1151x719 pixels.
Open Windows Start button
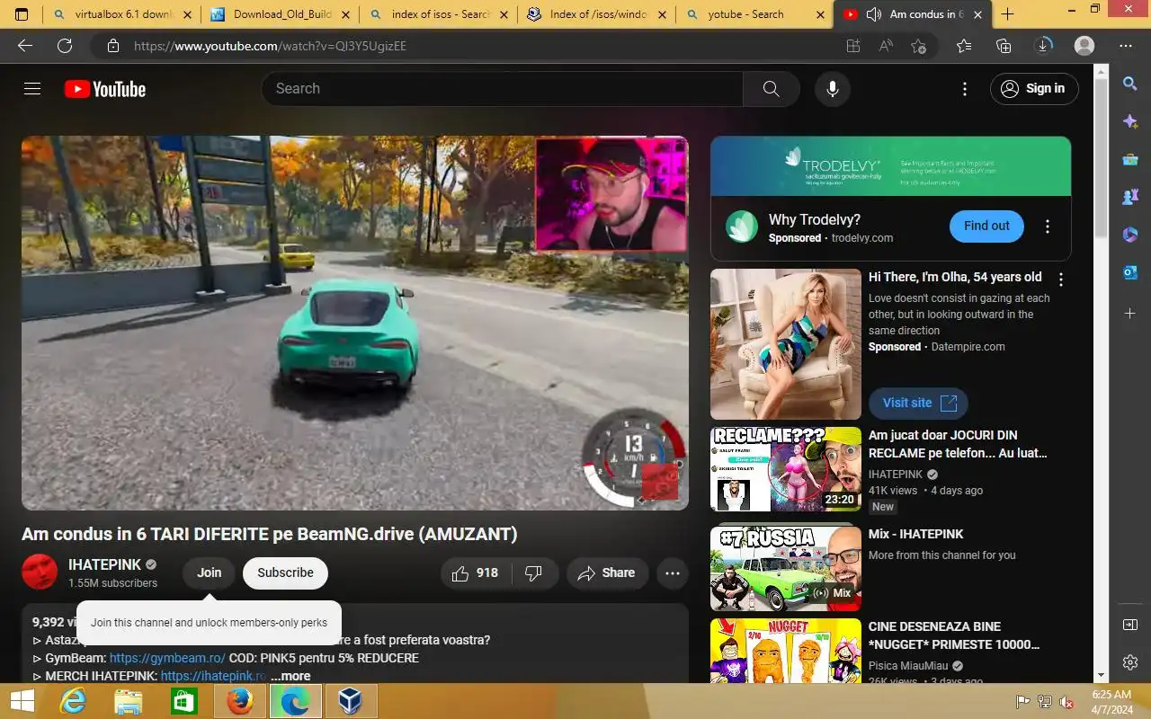(22, 701)
